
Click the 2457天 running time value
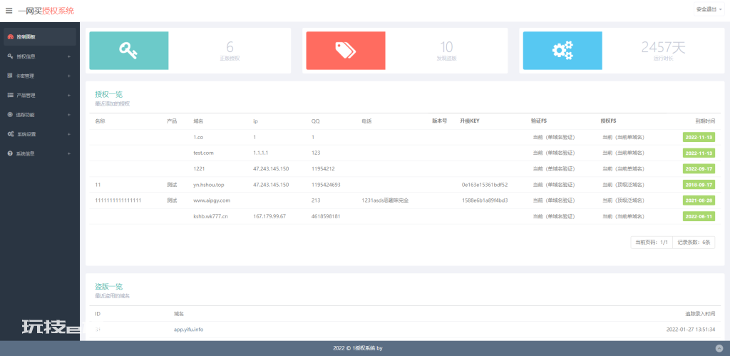coord(664,47)
